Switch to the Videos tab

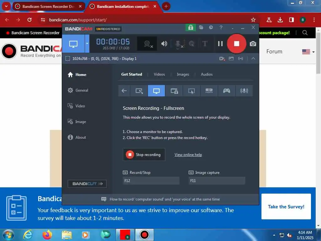click(x=159, y=74)
